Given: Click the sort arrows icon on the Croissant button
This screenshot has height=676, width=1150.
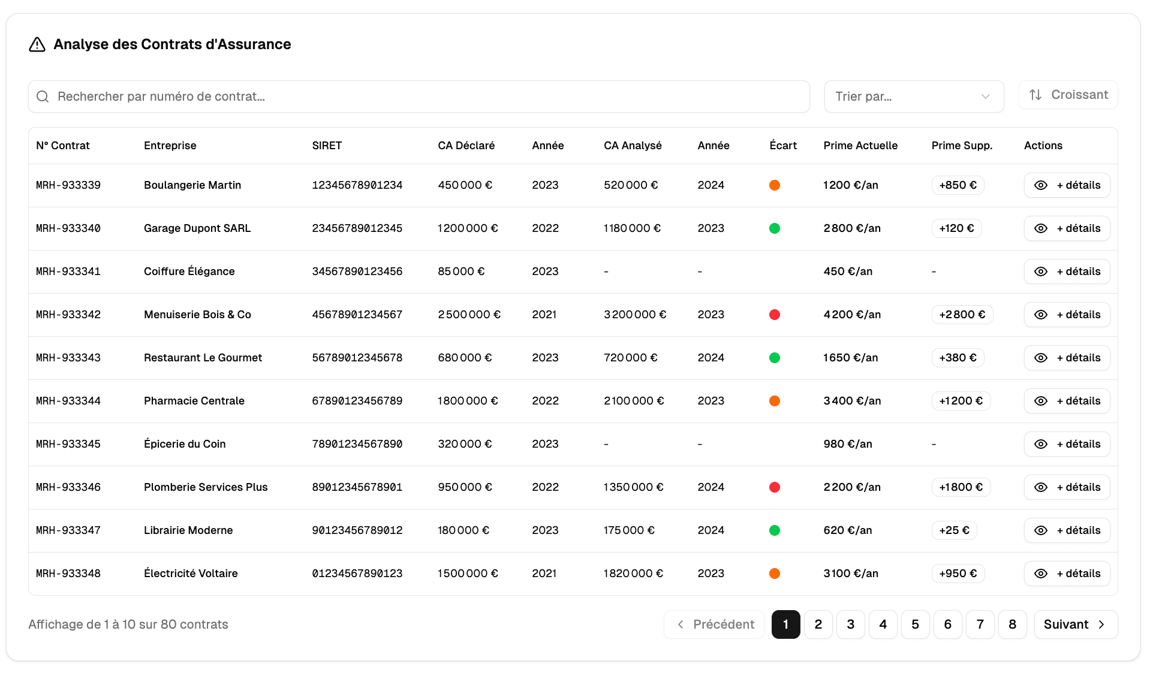Looking at the screenshot, I should coord(1036,95).
